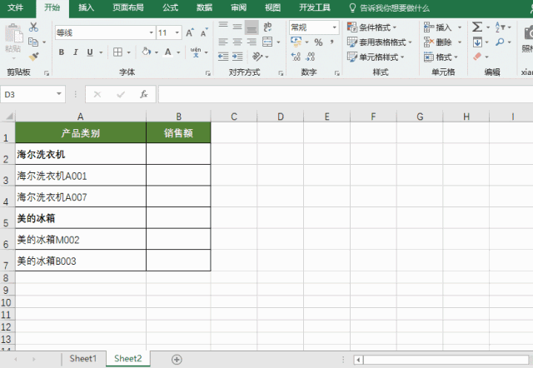Increase decimal places
Image resolution: width=533 pixels, height=368 pixels.
point(296,57)
